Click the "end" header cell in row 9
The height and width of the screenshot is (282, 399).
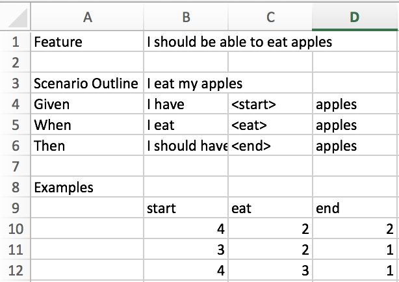coord(355,209)
